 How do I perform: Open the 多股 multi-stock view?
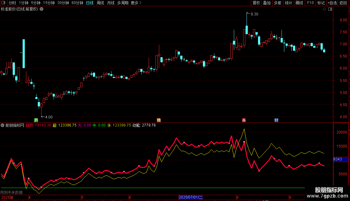(x=278, y=3)
